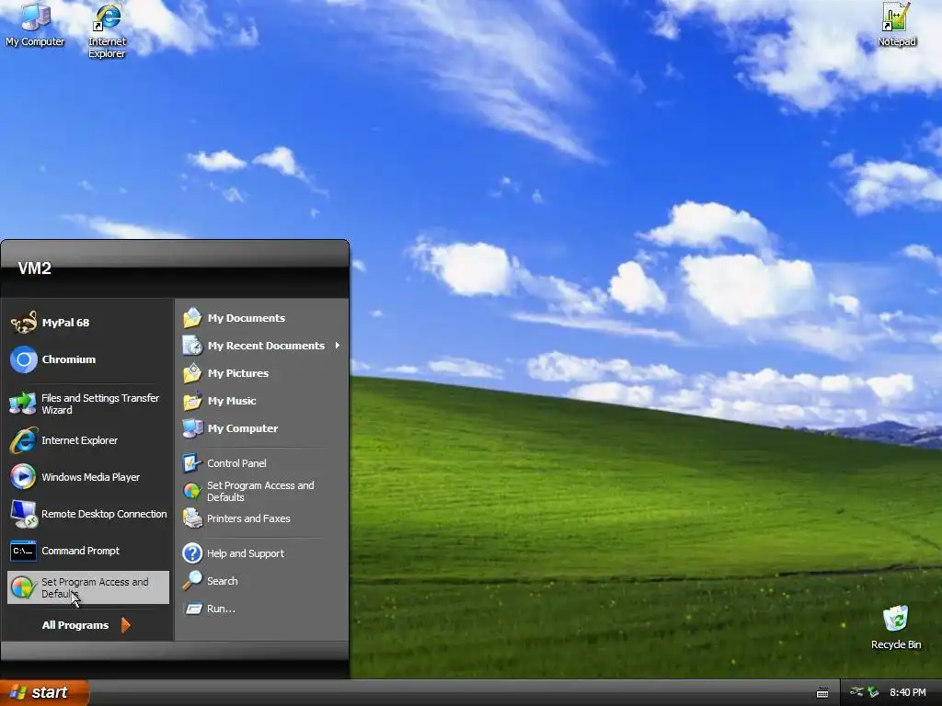Click the Start button

pyautogui.click(x=44, y=693)
